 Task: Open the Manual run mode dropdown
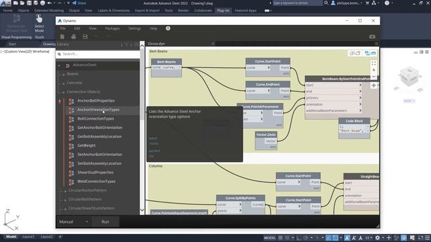coord(73,222)
